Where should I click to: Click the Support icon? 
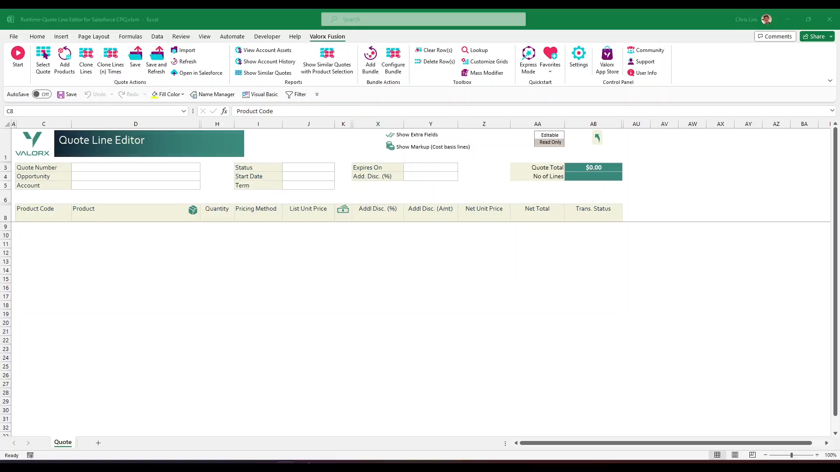coord(631,62)
